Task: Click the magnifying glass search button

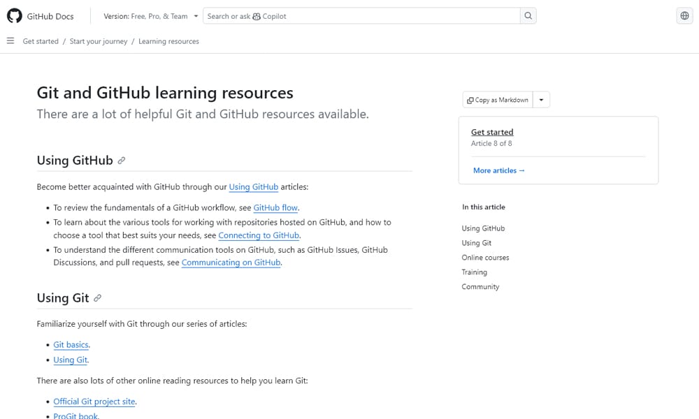Action: pos(528,16)
